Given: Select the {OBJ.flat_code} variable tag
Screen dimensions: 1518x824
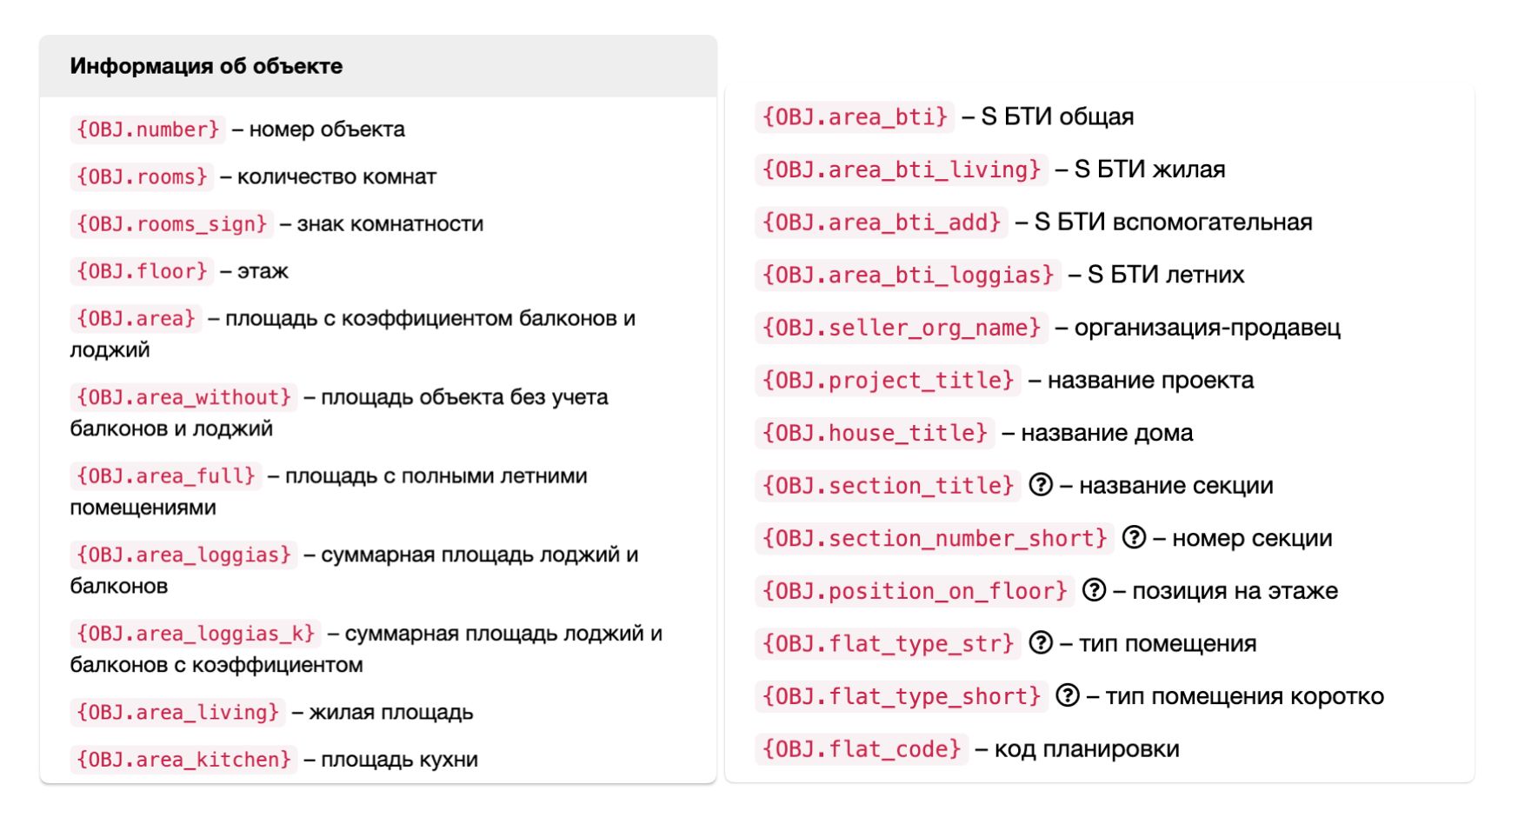Looking at the screenshot, I should (x=862, y=749).
